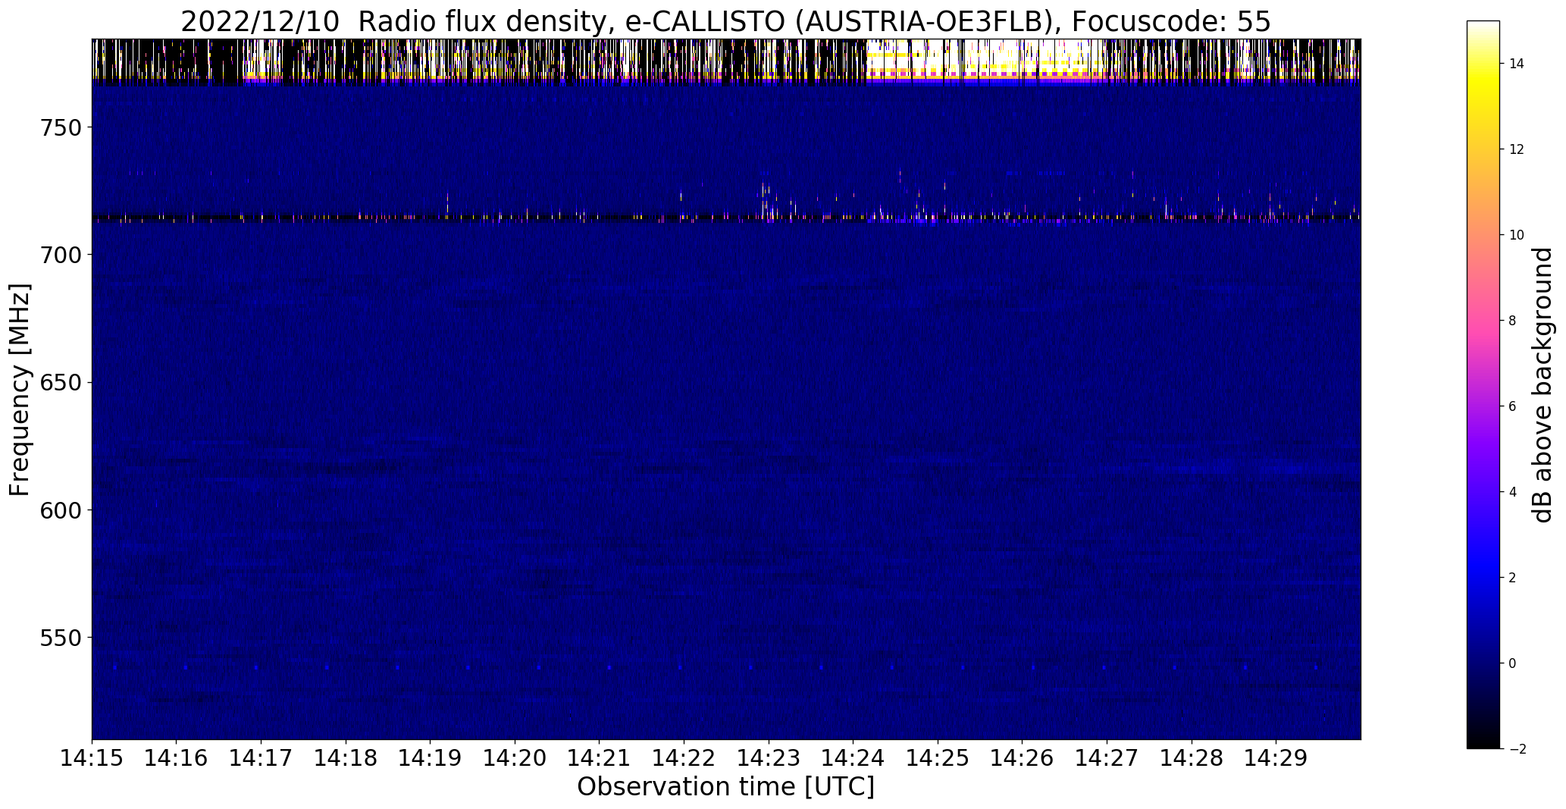Click the 'Observation time [UTC]' axis label
This screenshot has width=1566, height=809.
[725, 787]
